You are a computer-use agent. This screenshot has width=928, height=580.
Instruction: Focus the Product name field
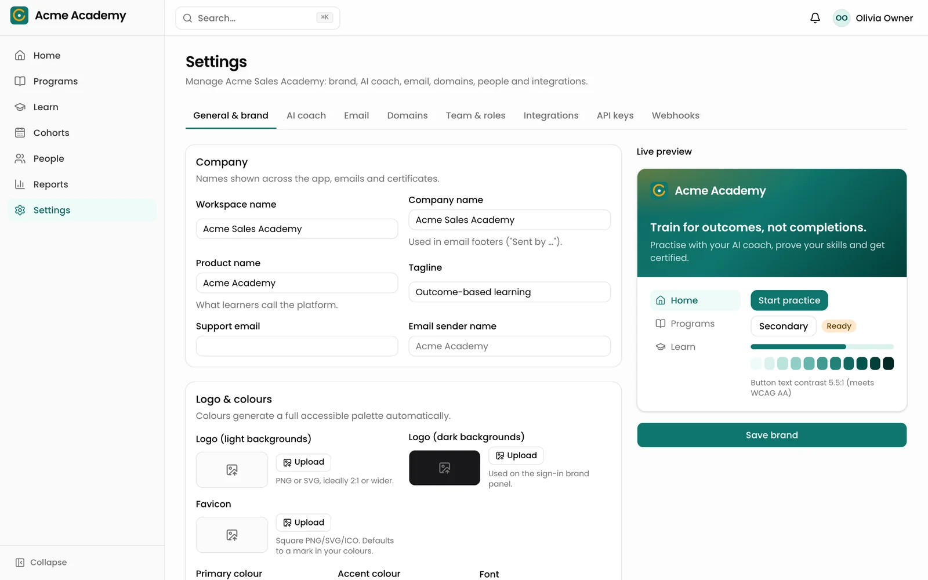point(297,283)
